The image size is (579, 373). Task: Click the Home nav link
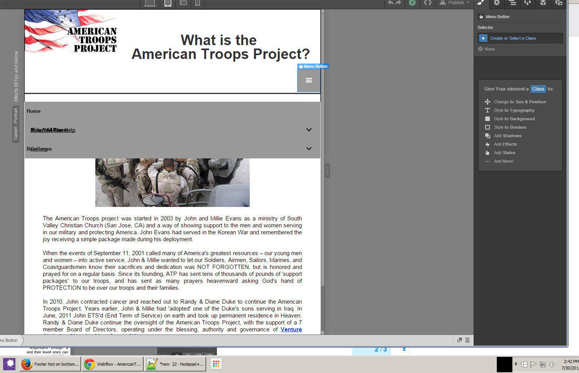[34, 111]
